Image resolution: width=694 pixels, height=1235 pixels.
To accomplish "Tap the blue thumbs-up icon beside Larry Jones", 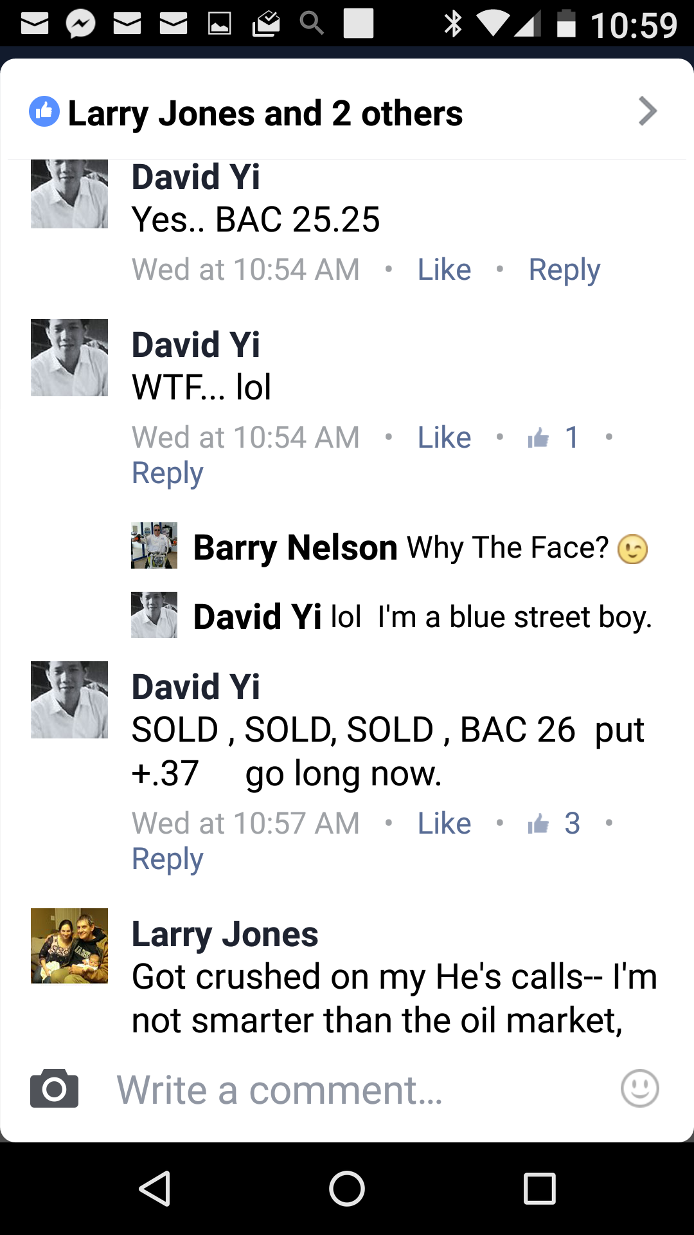I will (44, 112).
